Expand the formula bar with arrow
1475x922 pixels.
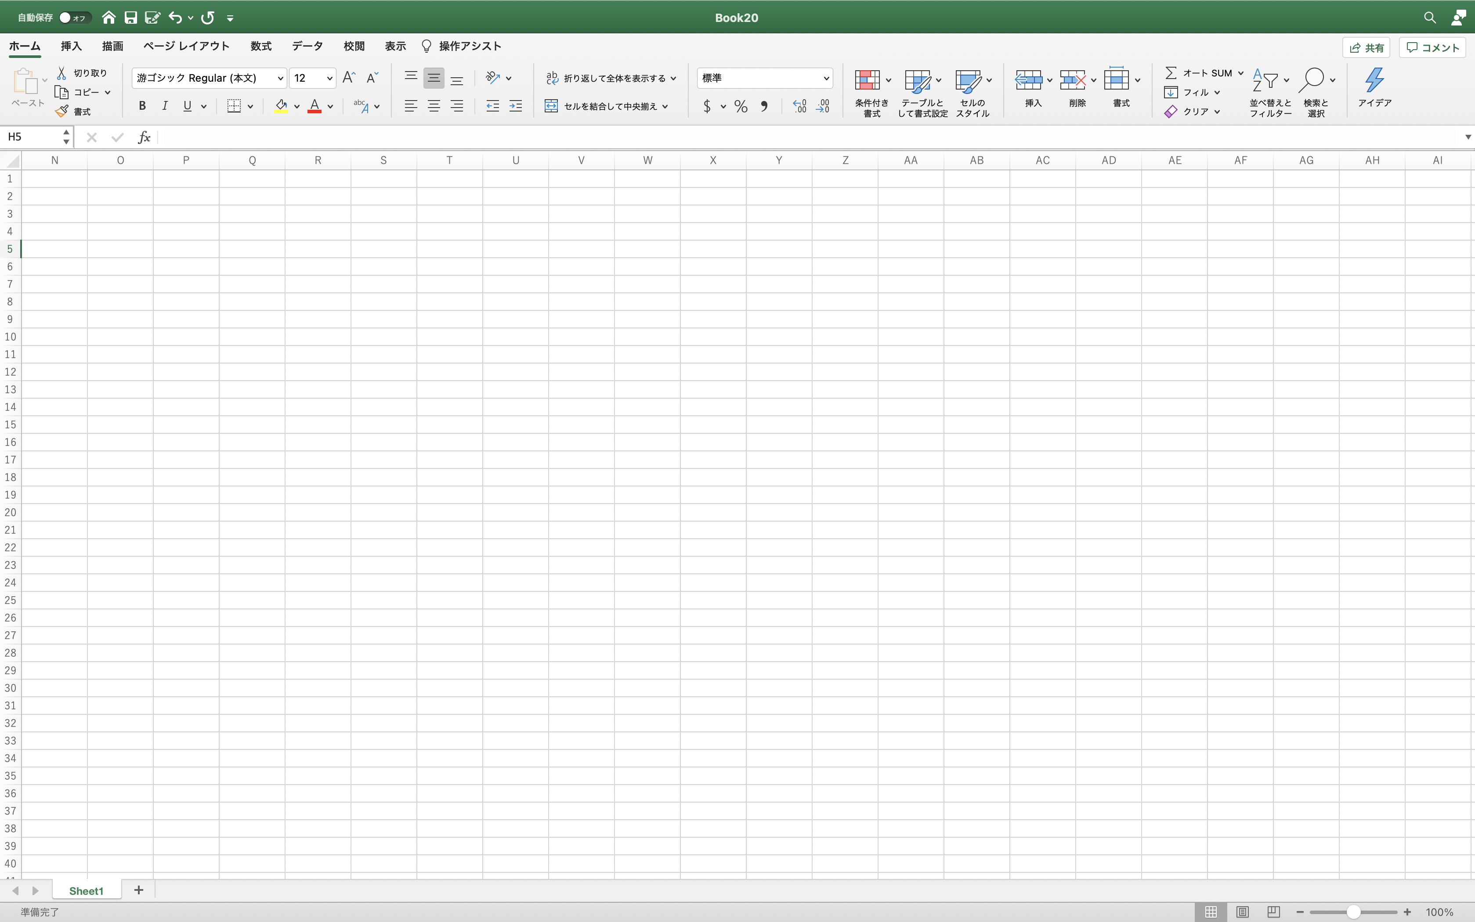[1468, 137]
